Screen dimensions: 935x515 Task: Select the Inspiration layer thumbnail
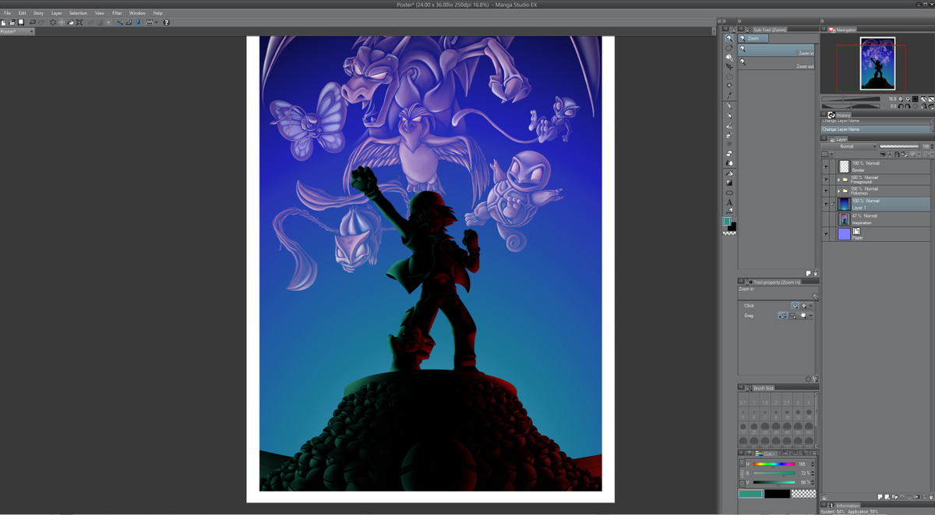click(x=844, y=219)
